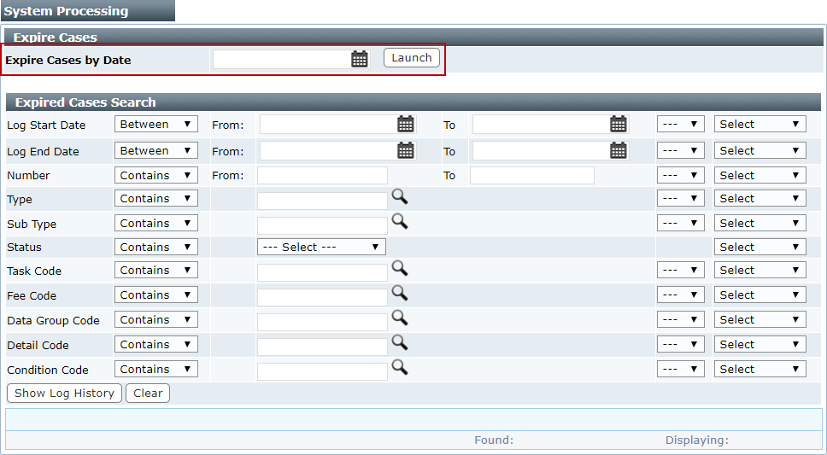Screen dimensions: 827x455
Task: Open Data Group Code search lookup
Action: point(399,318)
